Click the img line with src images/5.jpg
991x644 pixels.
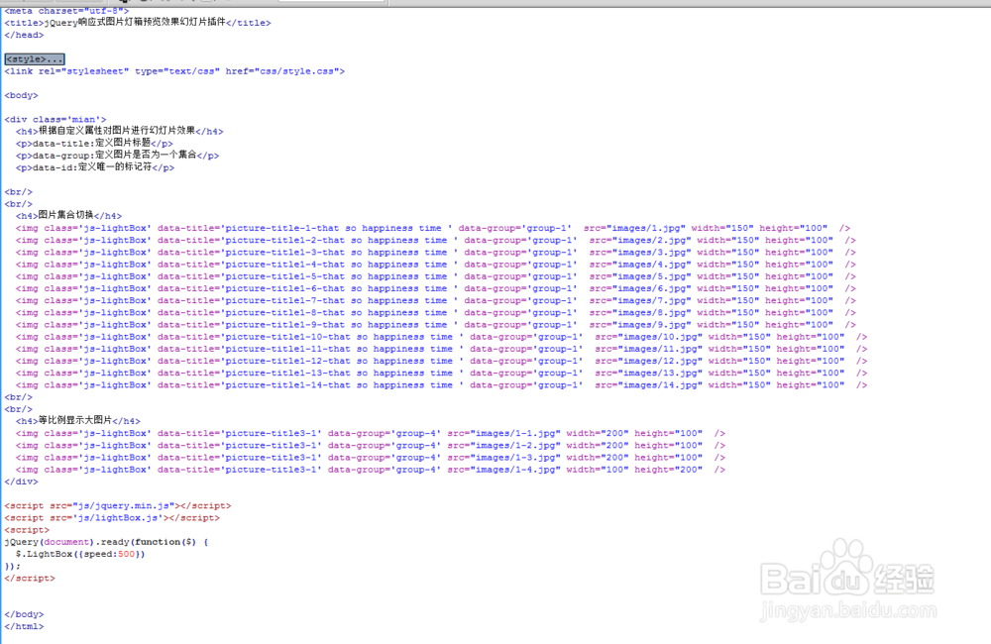pyautogui.click(x=436, y=275)
